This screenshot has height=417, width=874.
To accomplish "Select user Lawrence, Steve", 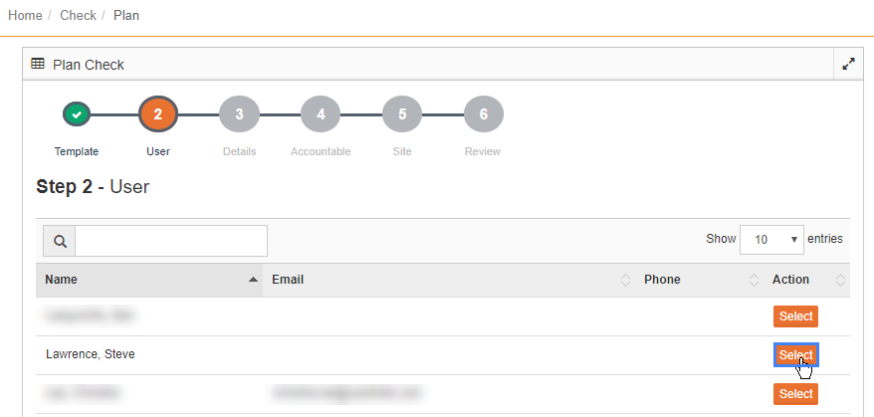I will pyautogui.click(x=796, y=355).
